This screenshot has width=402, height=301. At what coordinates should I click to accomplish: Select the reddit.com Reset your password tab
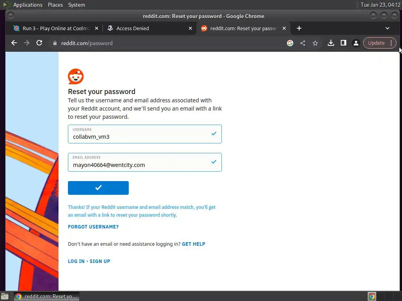[243, 28]
